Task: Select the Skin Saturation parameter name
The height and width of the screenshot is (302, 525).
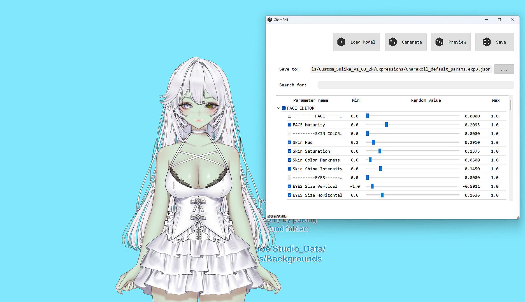Action: pyautogui.click(x=311, y=151)
